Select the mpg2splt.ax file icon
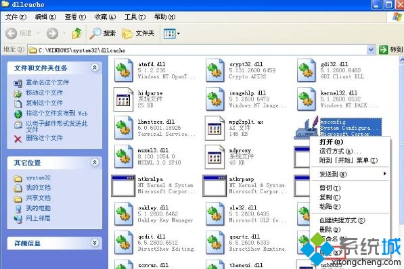 215,128
